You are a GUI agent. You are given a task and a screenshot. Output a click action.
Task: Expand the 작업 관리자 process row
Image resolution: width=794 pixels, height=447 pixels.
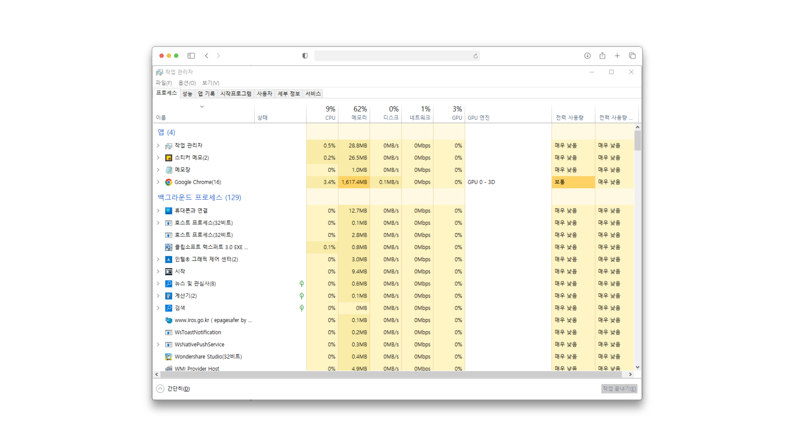[x=158, y=146]
